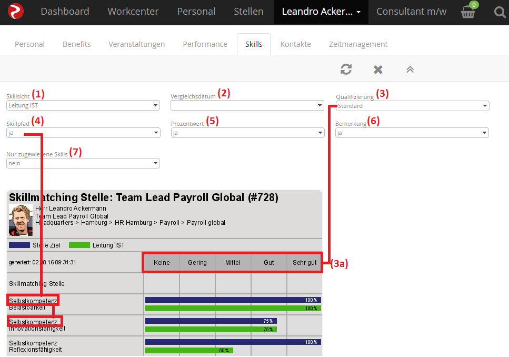The height and width of the screenshot is (357, 509).
Task: Open Workcenter in top navigation
Action: coord(133,12)
